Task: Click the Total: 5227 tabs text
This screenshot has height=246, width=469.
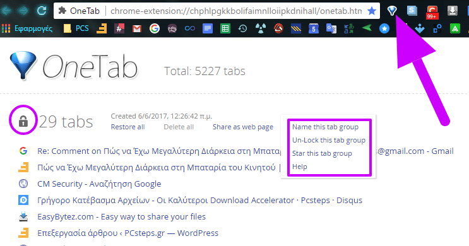Action: pyautogui.click(x=205, y=71)
